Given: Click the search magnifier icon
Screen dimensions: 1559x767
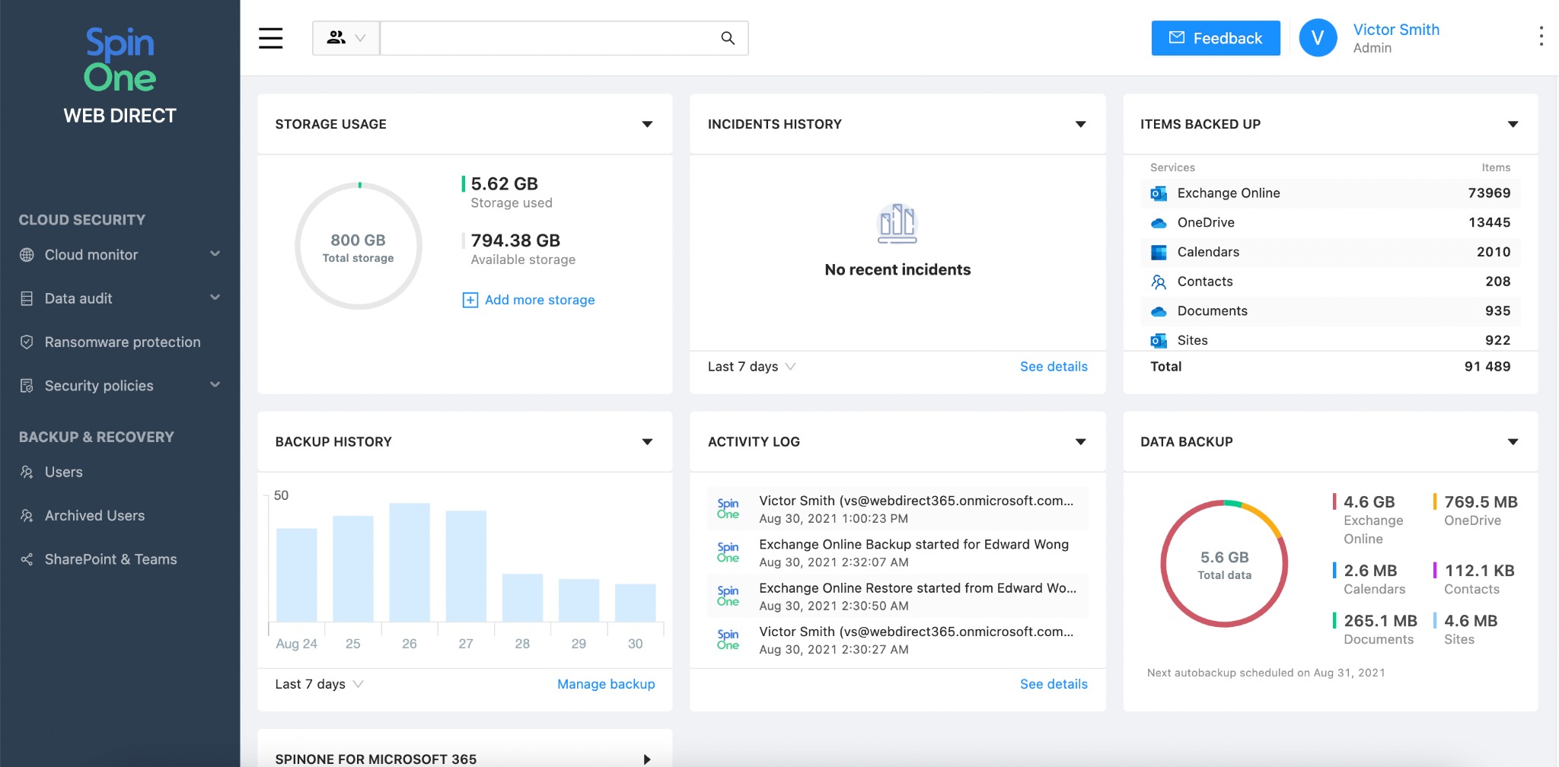Looking at the screenshot, I should click(728, 38).
